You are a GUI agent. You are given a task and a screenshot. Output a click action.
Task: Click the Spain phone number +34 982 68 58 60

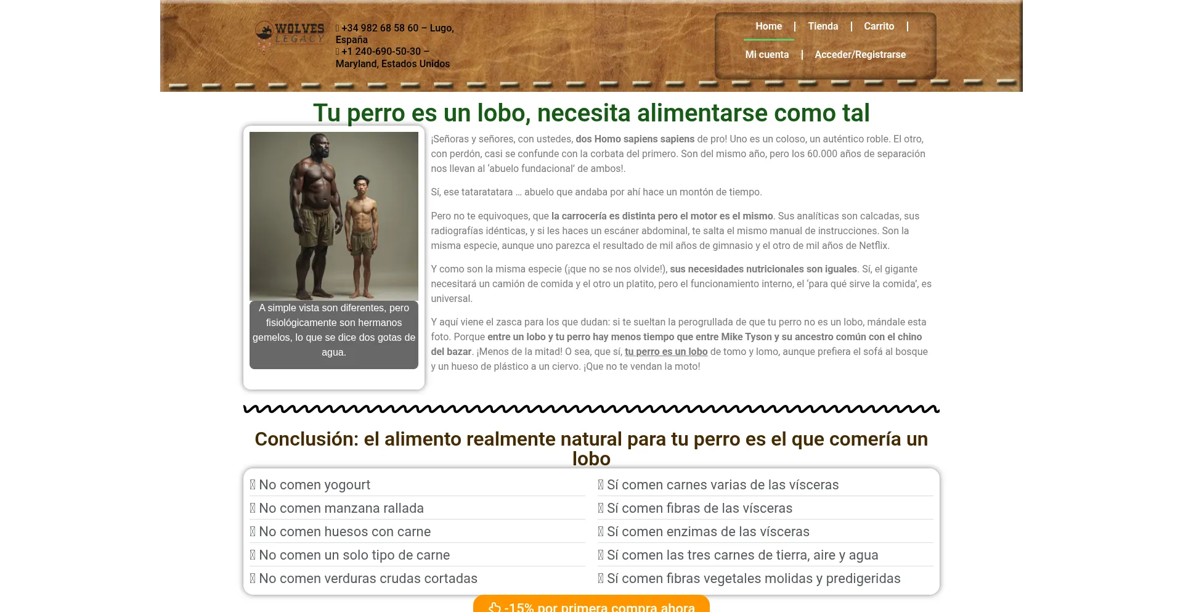380,28
